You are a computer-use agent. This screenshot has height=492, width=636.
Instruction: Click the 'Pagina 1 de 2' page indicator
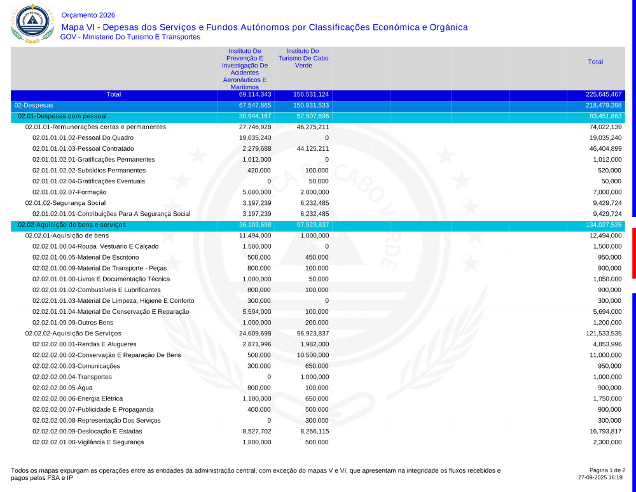607,470
